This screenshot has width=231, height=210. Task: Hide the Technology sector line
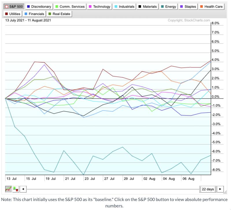coord(99,6)
